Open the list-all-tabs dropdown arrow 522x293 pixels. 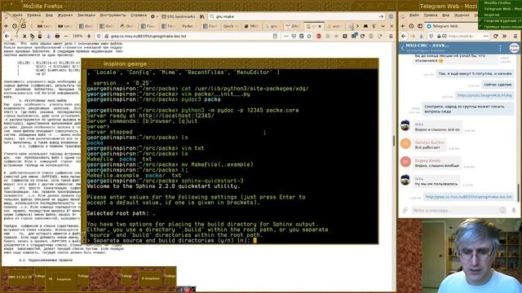pyautogui.click(x=383, y=26)
